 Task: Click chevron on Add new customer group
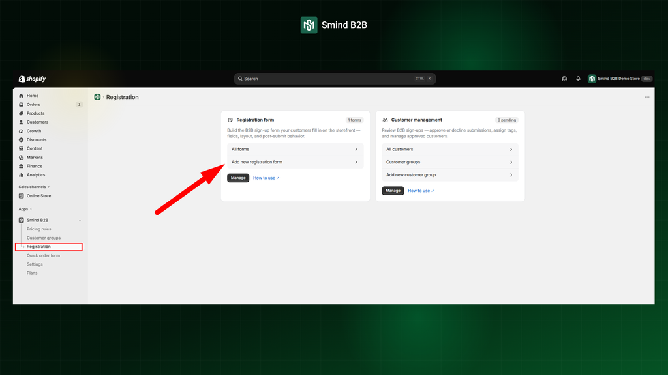511,174
